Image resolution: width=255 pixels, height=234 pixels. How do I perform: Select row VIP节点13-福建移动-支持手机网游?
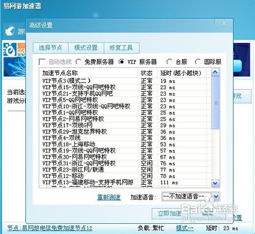(x=125, y=182)
